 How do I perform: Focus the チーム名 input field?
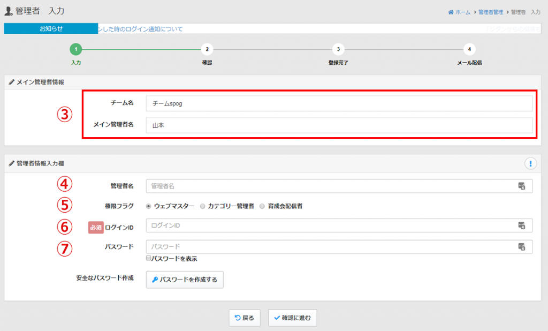click(x=339, y=103)
